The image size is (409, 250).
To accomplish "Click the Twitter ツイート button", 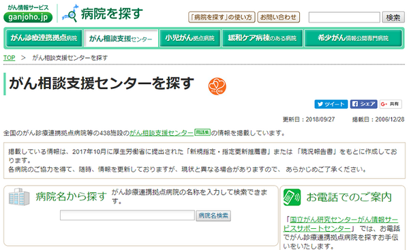I will pos(331,104).
